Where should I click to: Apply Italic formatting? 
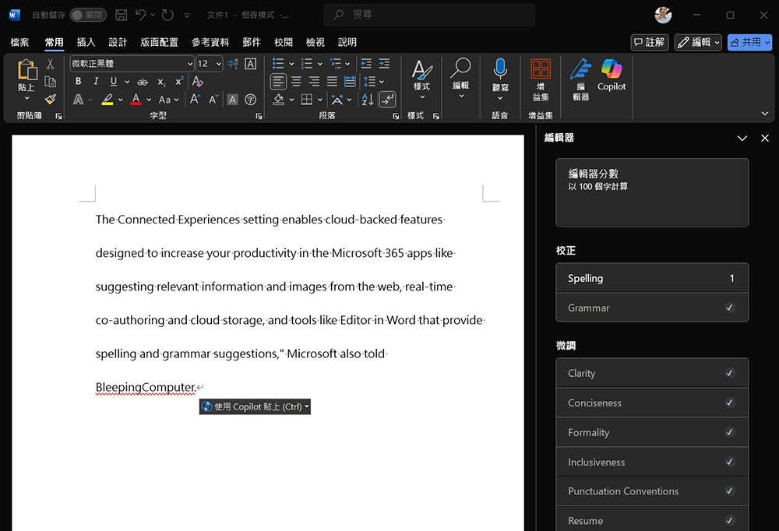pos(96,82)
